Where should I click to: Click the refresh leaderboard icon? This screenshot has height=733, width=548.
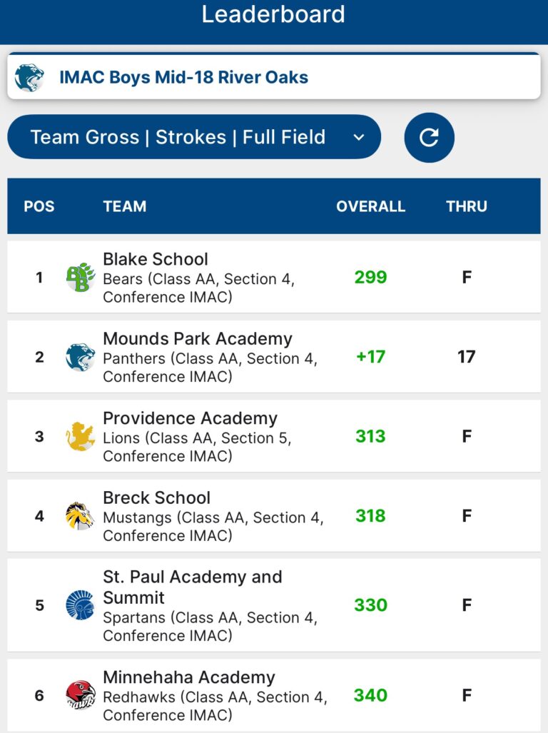pos(429,137)
